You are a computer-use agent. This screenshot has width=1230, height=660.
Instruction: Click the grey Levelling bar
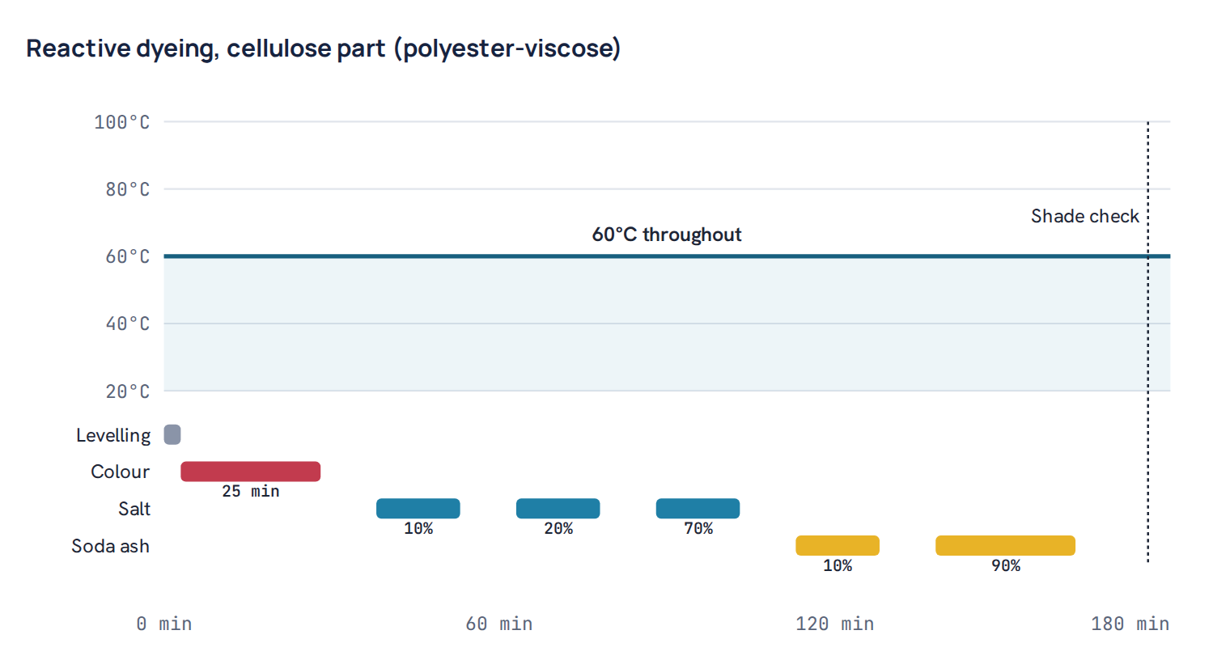click(x=172, y=434)
